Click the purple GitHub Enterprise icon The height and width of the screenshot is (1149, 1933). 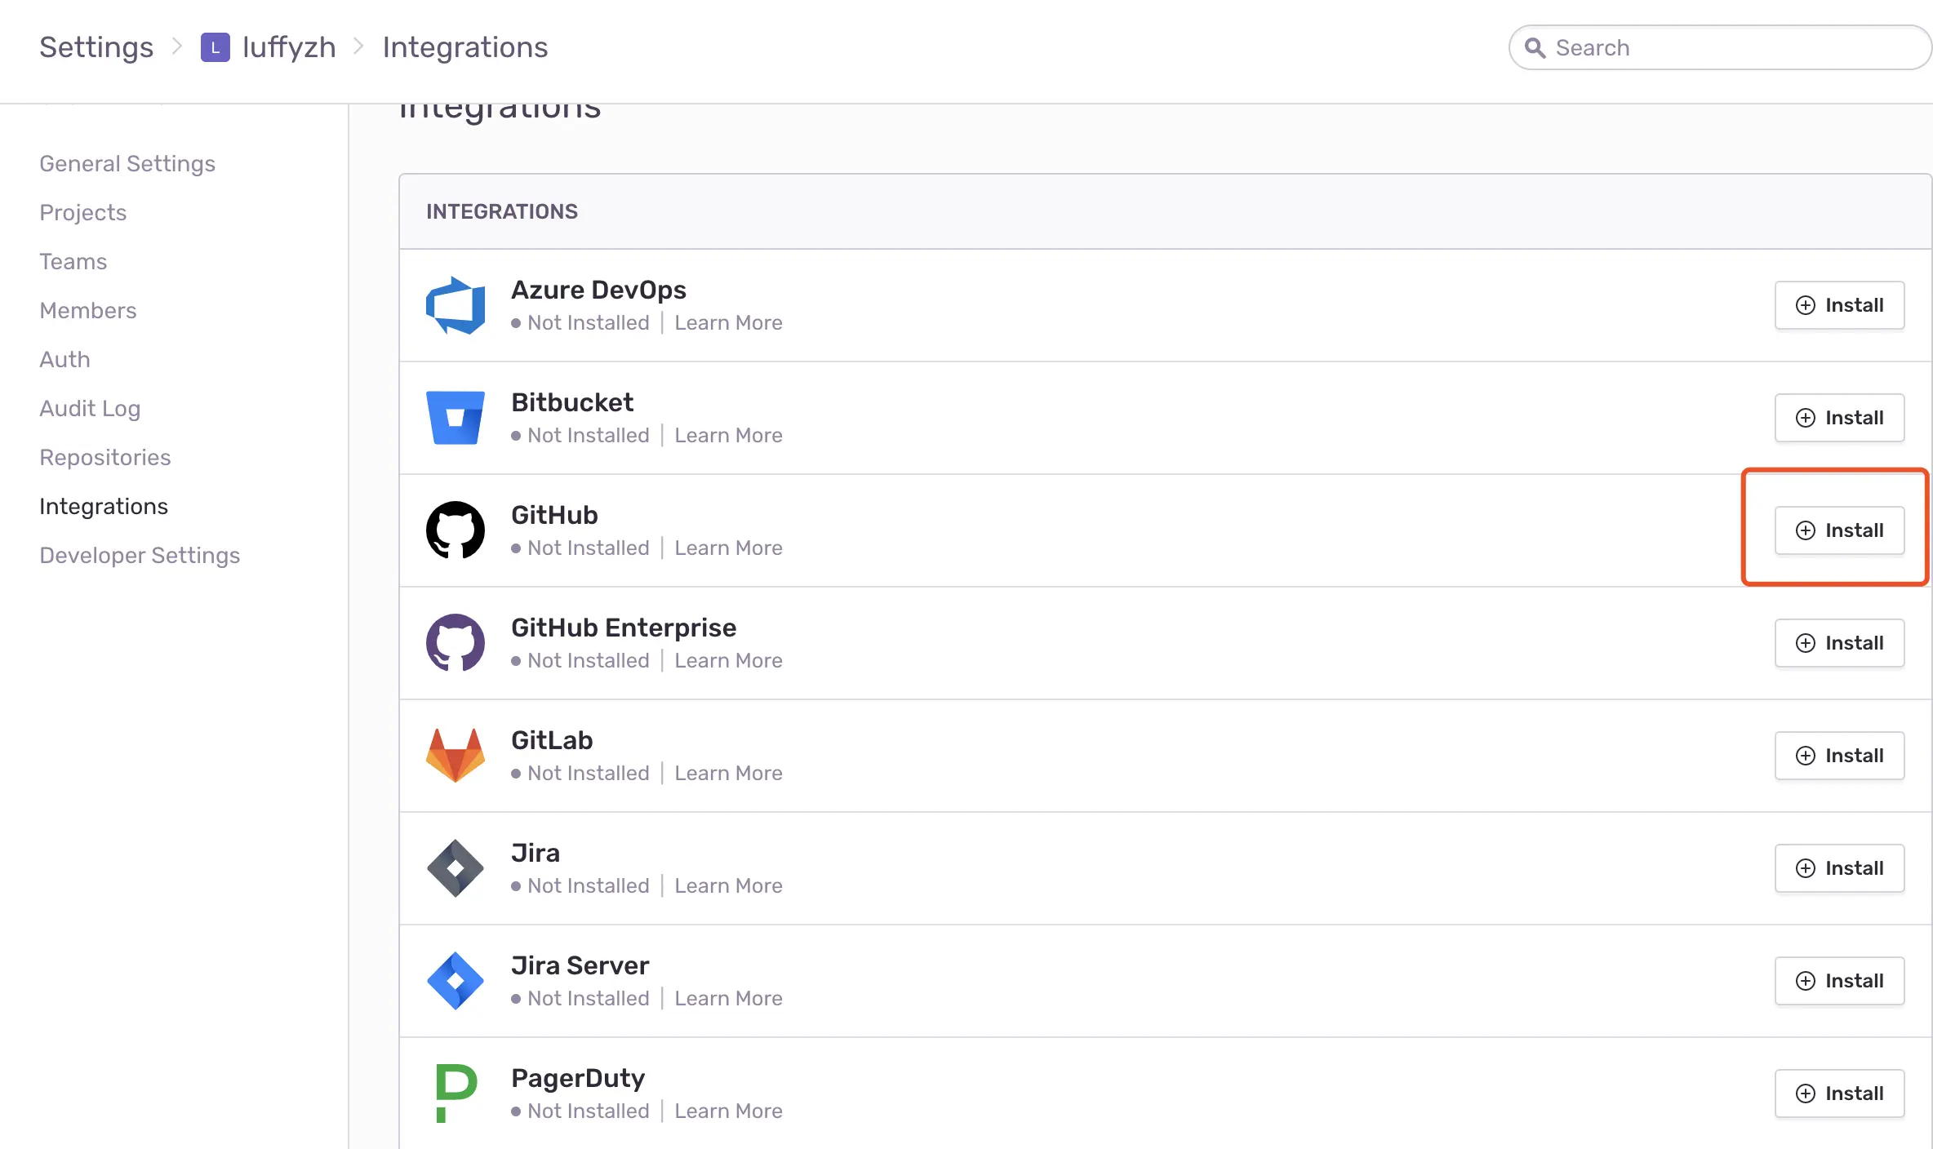click(455, 643)
